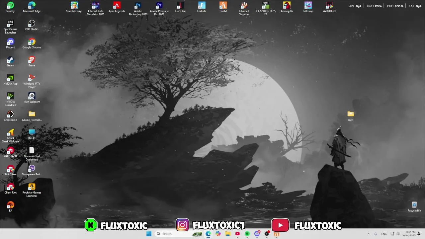Expand the hidden system tray icons chevron

point(368,234)
